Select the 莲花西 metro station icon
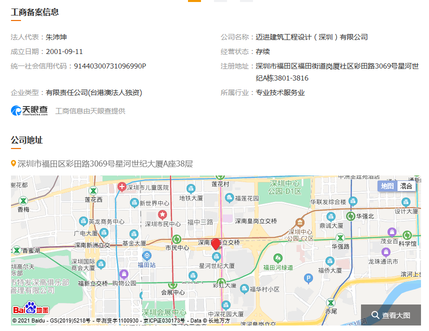This screenshot has height=331, width=429. tap(93, 190)
